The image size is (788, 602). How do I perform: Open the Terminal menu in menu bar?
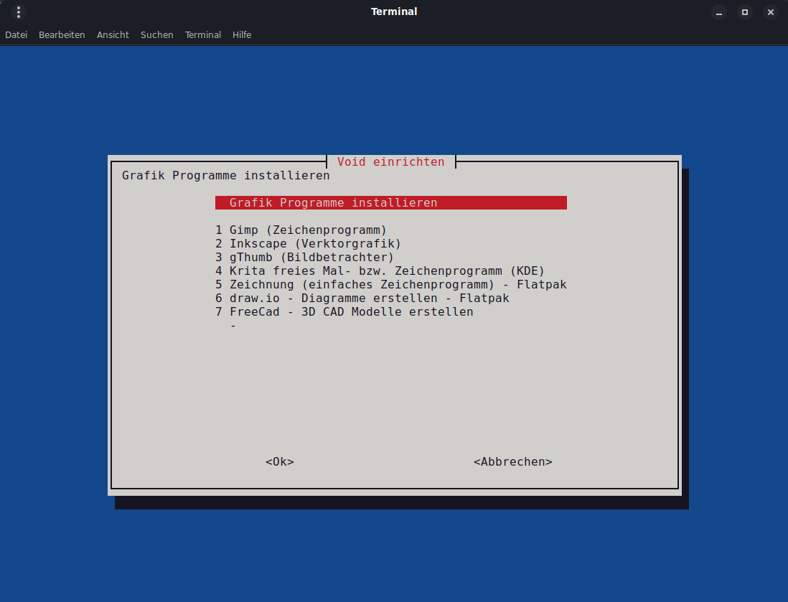202,34
